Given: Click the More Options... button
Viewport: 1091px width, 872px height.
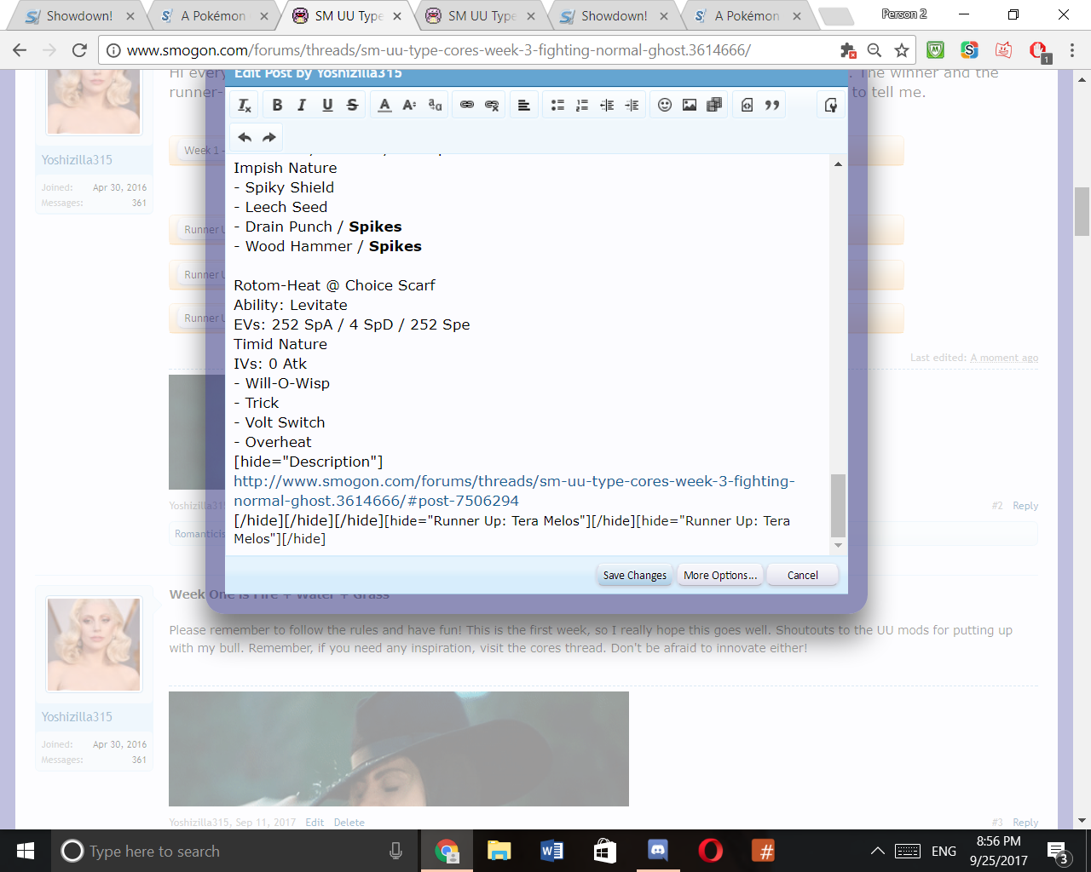Looking at the screenshot, I should pyautogui.click(x=720, y=575).
